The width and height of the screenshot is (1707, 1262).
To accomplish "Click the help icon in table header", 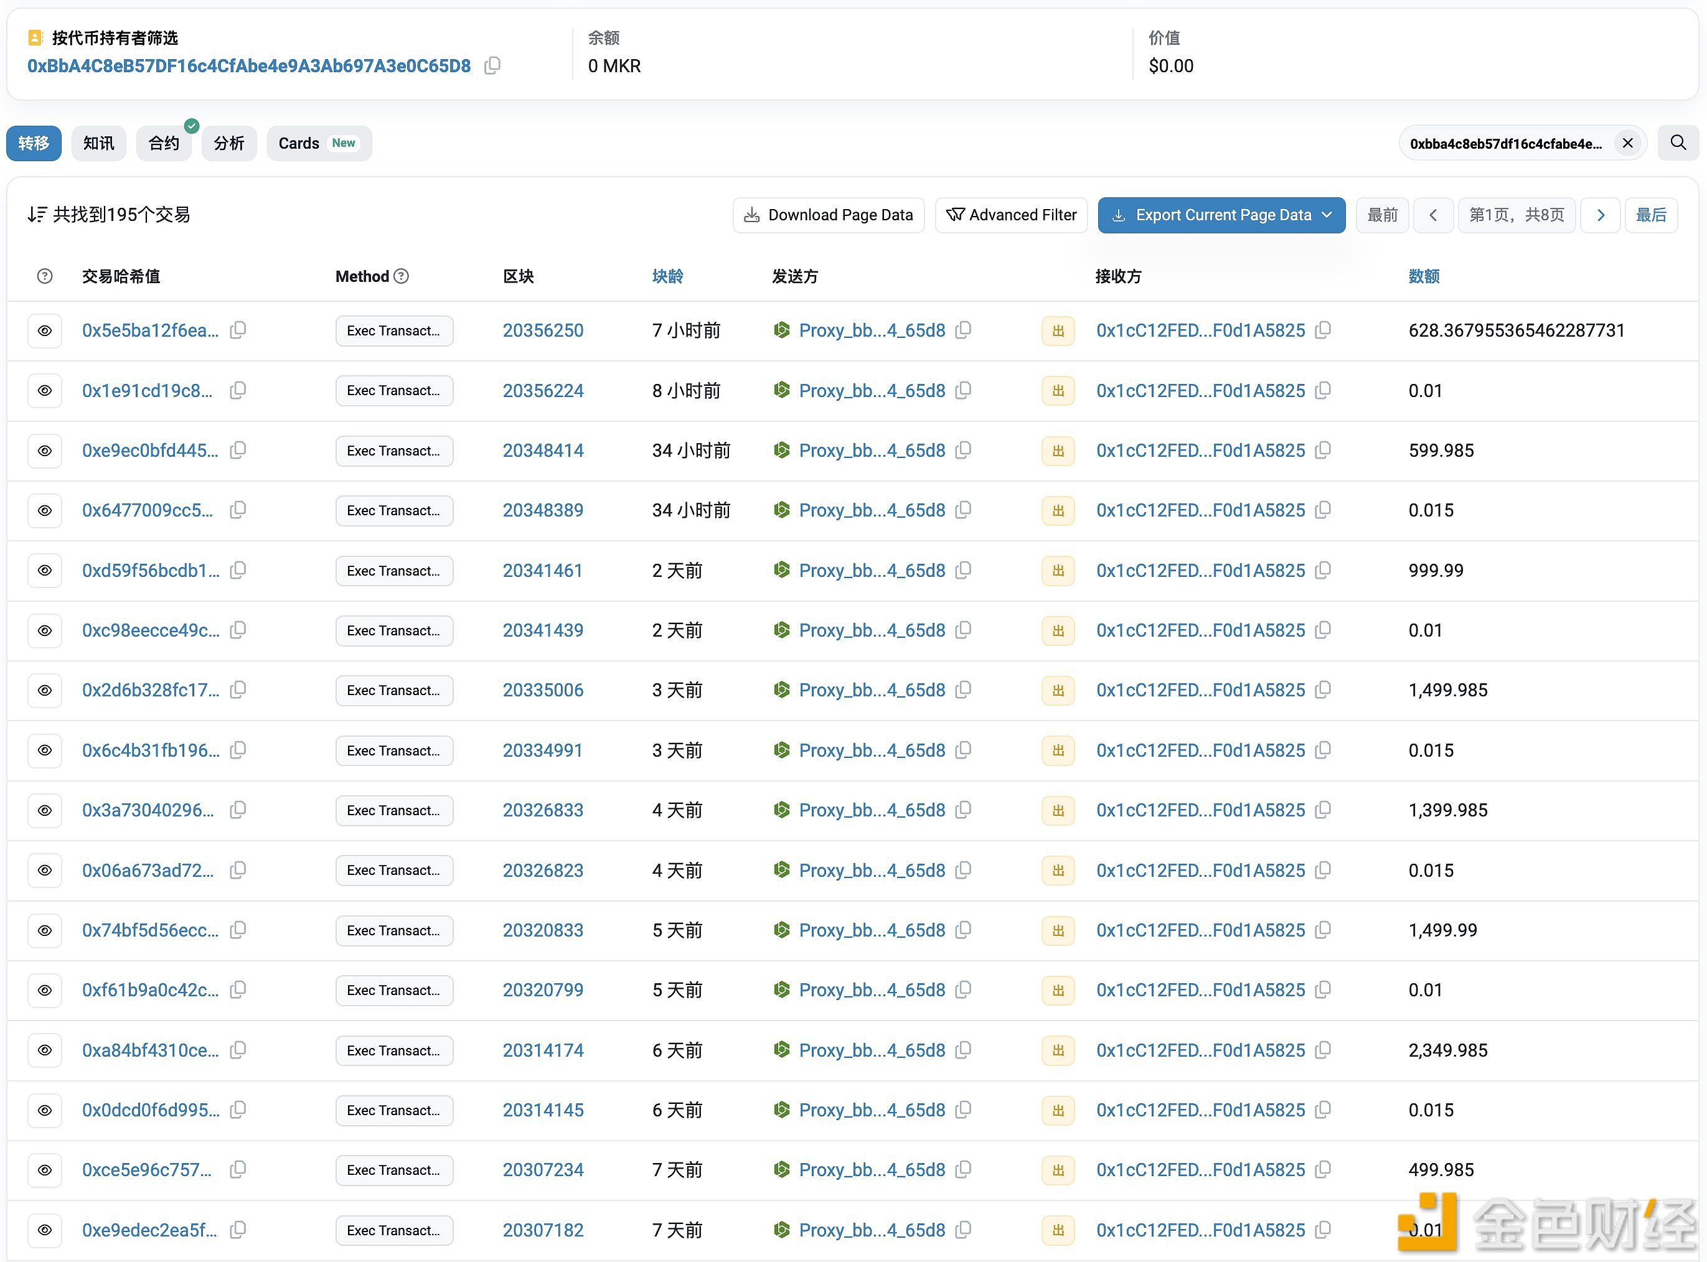I will (x=45, y=276).
